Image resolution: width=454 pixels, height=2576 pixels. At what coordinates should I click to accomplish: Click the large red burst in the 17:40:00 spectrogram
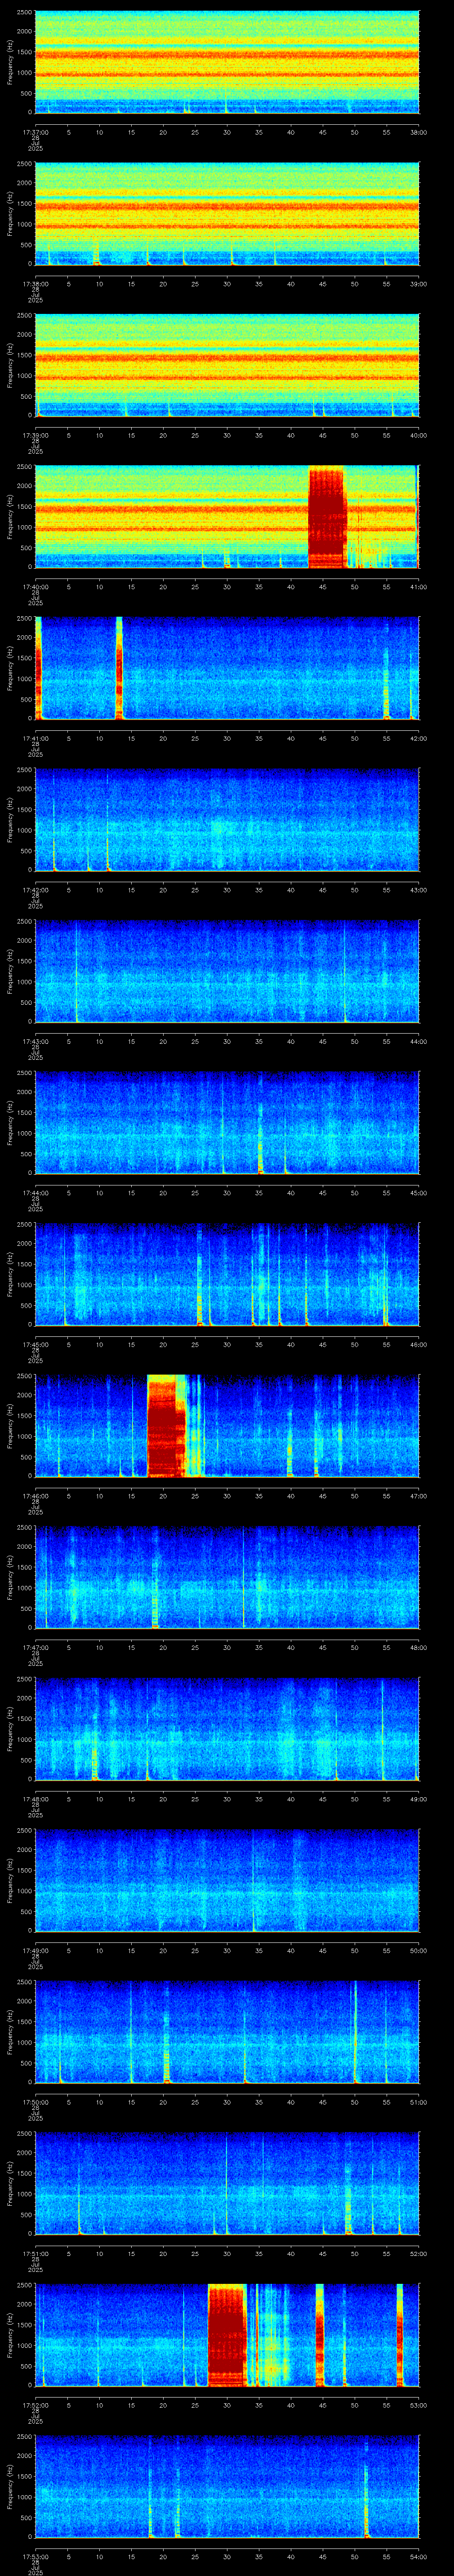[326, 517]
